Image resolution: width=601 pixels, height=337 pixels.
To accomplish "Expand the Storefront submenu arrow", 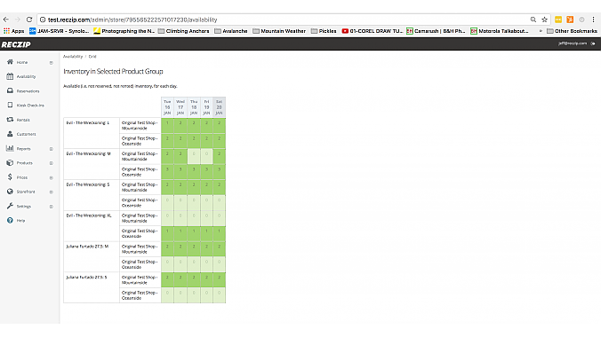I will pyautogui.click(x=51, y=192).
